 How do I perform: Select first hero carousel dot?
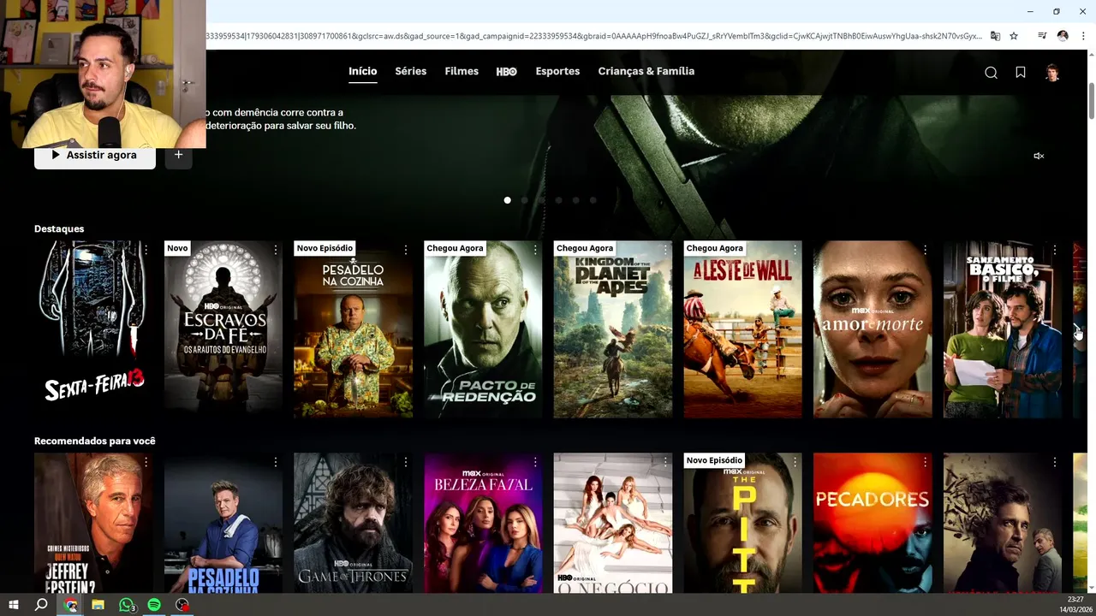[507, 200]
